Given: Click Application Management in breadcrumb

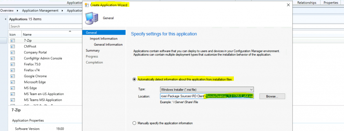Looking at the screenshot, I should (40, 10).
